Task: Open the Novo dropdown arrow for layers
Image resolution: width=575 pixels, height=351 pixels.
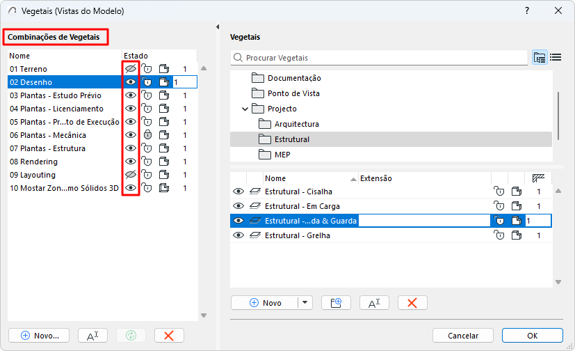Action: pos(305,302)
